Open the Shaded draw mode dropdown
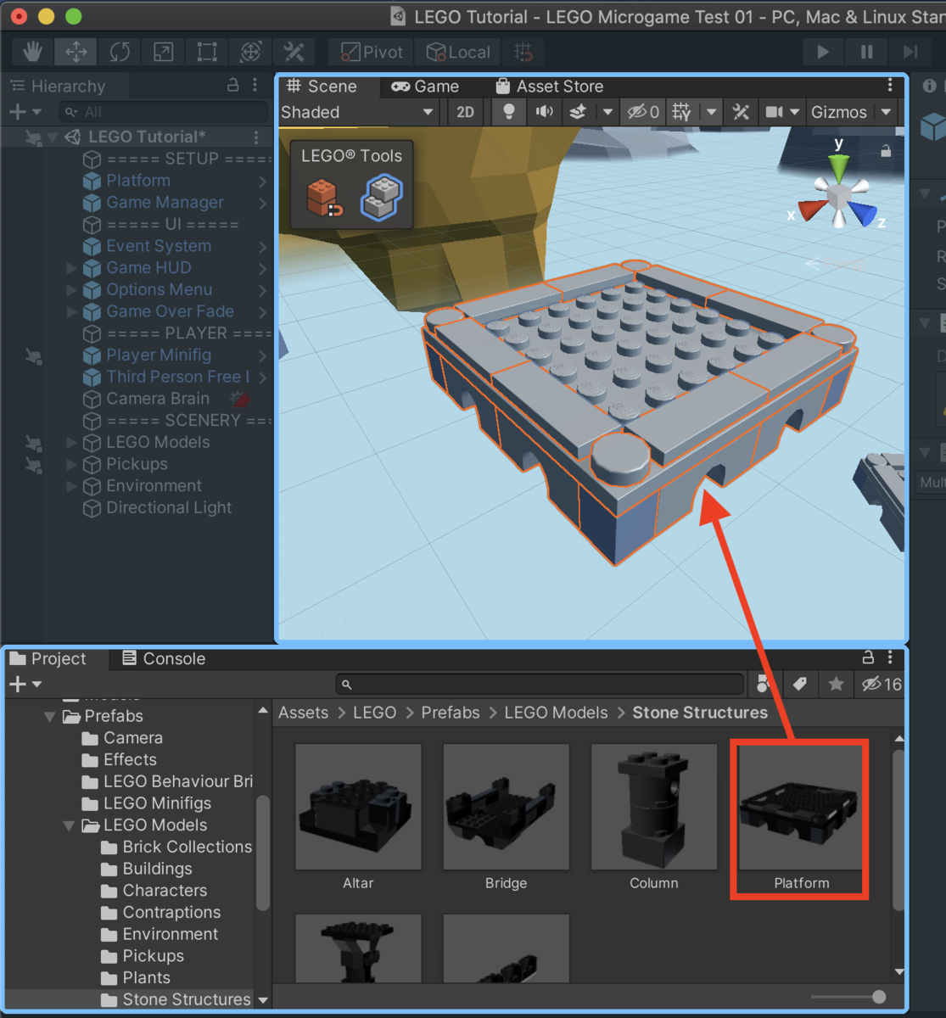Viewport: 946px width, 1018px height. (x=357, y=112)
